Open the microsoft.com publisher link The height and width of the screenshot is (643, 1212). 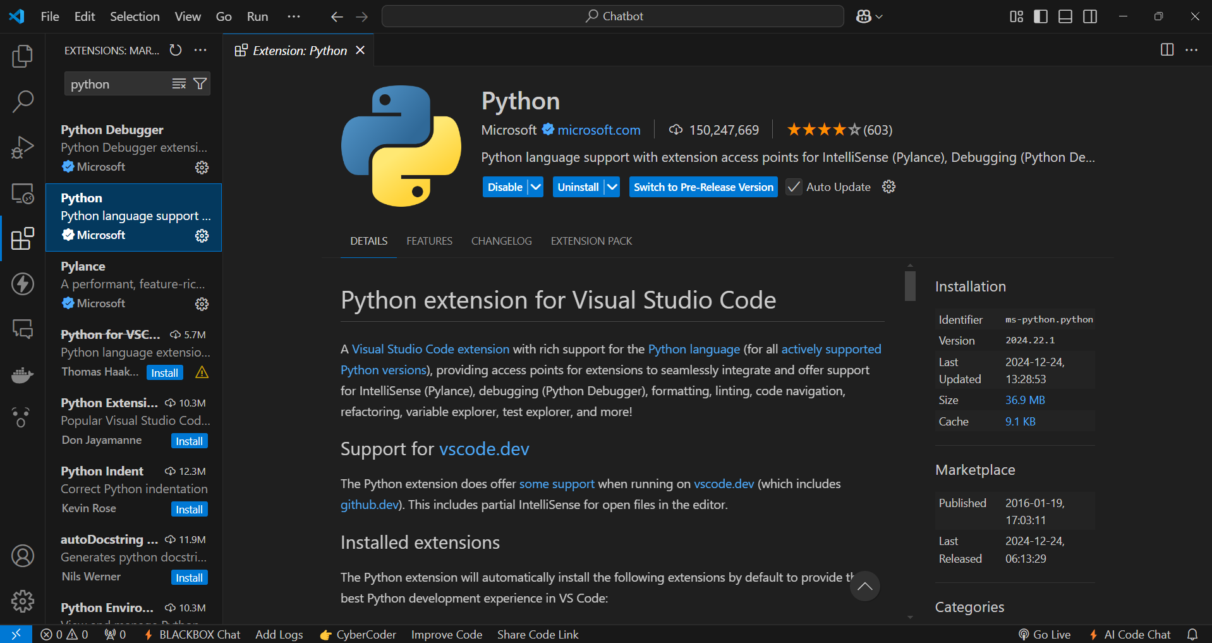tap(598, 130)
